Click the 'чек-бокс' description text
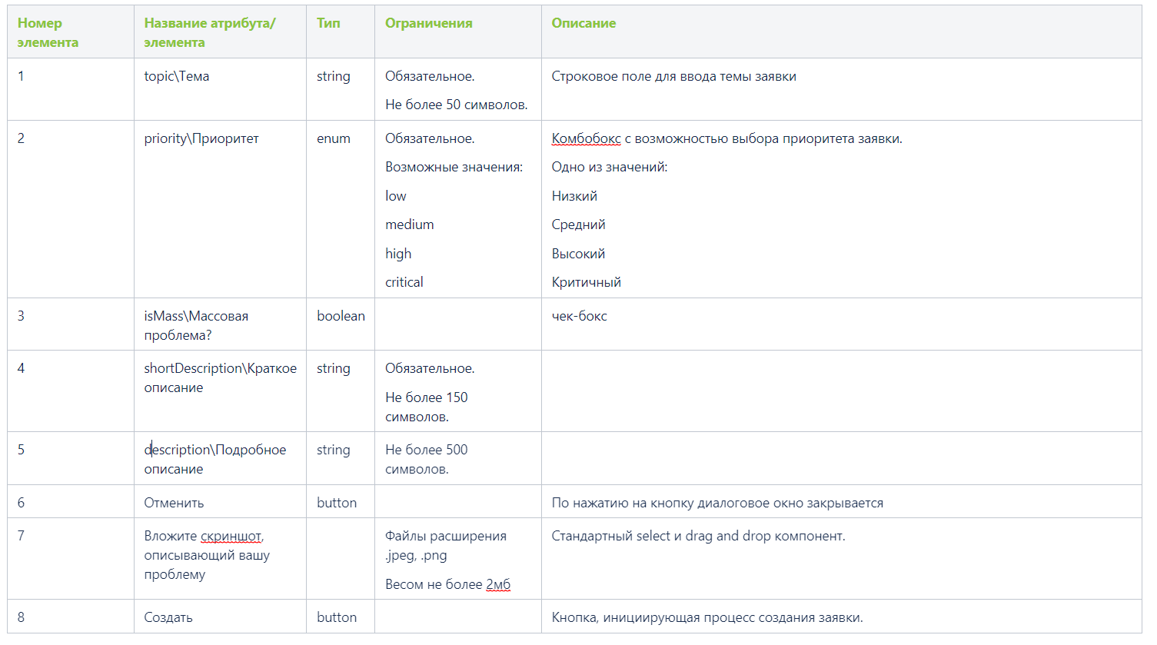 579,316
